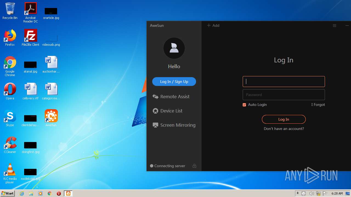This screenshot has height=197, width=351.
Task: Click the network tray icon
Action: [318, 193]
